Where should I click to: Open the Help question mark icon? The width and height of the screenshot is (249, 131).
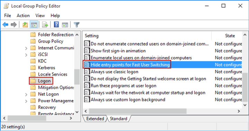coord(56,24)
